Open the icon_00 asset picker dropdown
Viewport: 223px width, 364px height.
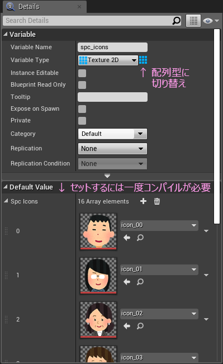point(159,225)
